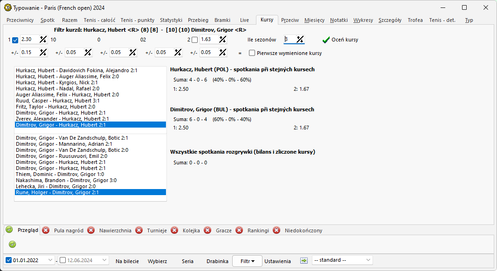The image size is (497, 271).
Task: Uncheck the checkbox for player 1 odds
Action: pos(15,40)
